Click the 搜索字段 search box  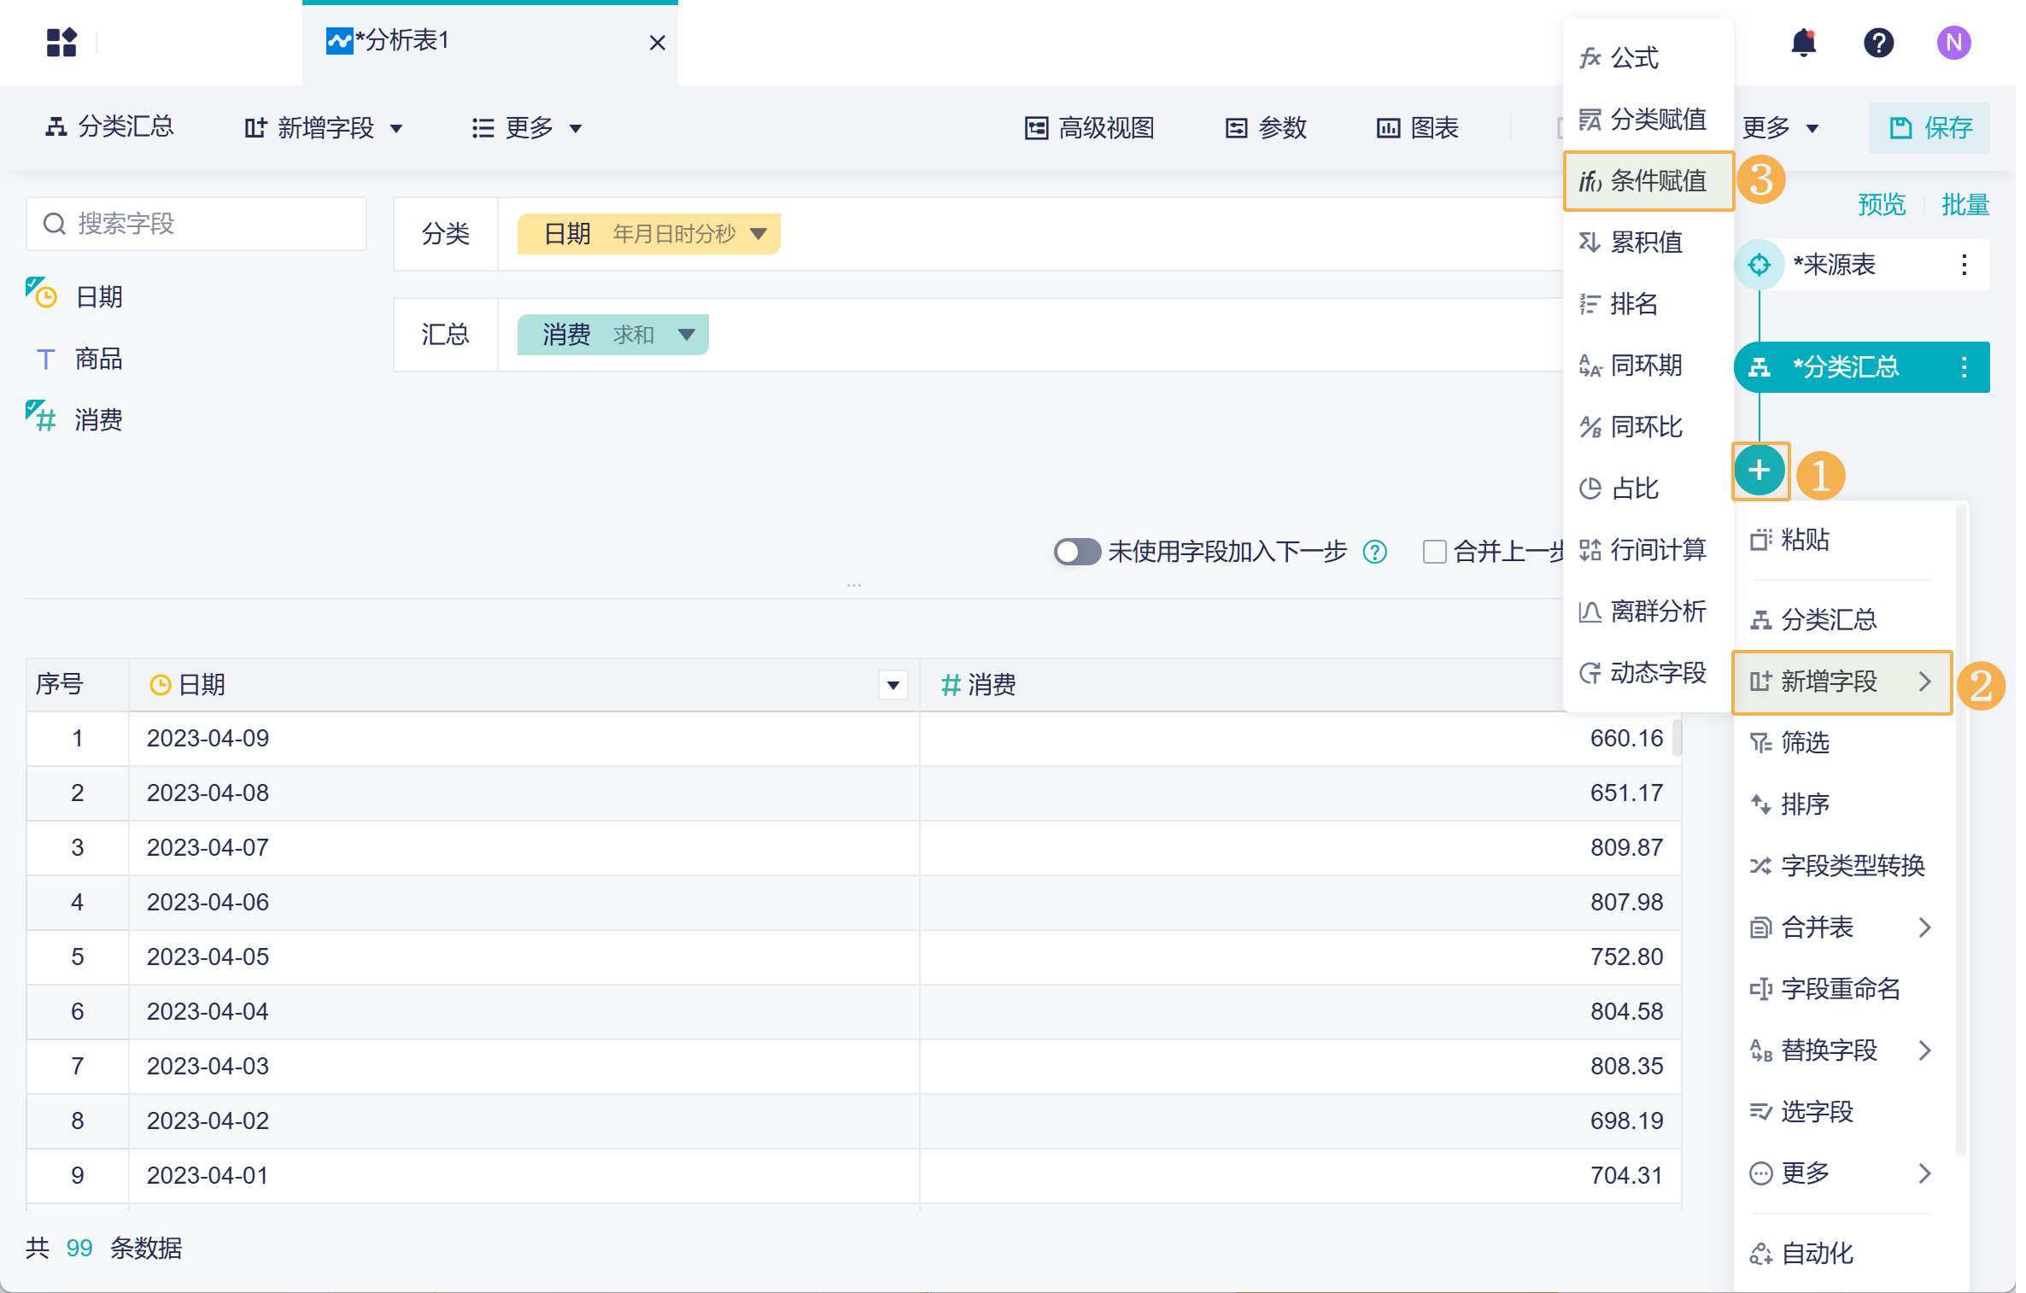point(196,224)
